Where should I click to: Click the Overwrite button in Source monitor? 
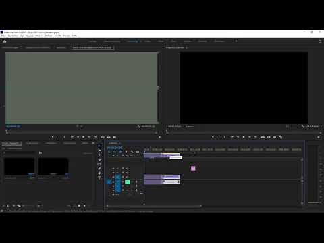pos(109,137)
